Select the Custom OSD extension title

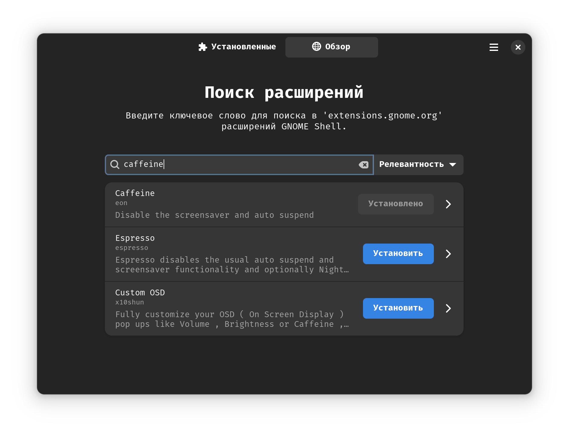tap(140, 293)
